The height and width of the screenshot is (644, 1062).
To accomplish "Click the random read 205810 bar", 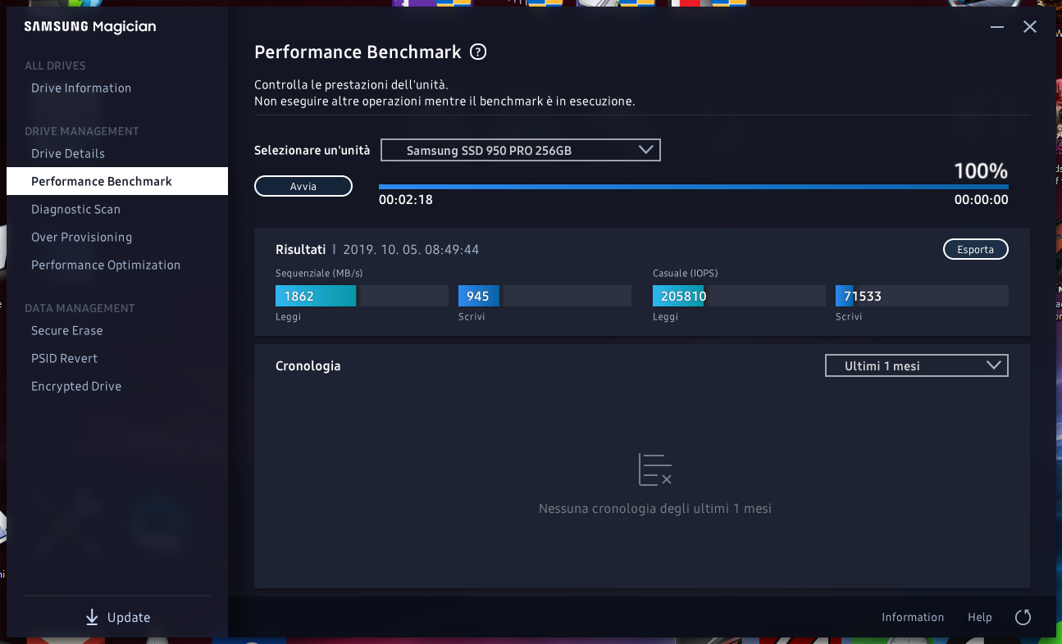I will point(739,296).
